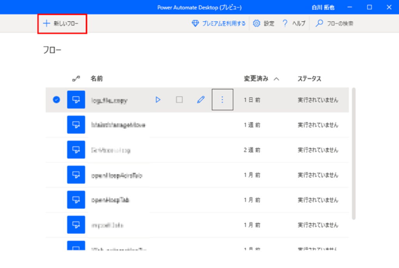Click the help question mark icon
This screenshot has width=399, height=268.
285,24
